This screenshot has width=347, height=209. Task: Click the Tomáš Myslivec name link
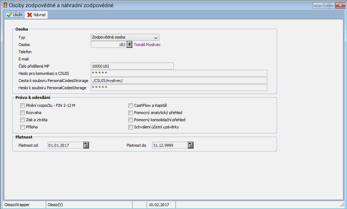tap(147, 45)
